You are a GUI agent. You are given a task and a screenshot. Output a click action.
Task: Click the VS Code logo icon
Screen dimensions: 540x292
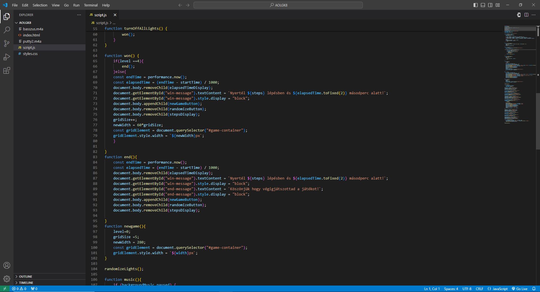5,5
